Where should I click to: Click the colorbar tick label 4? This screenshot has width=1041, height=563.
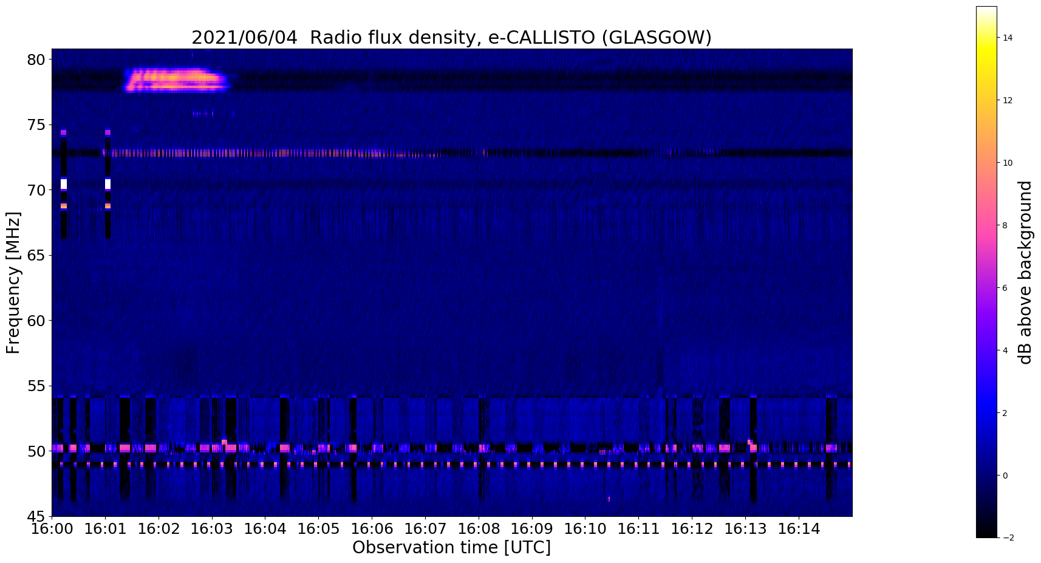(1005, 350)
